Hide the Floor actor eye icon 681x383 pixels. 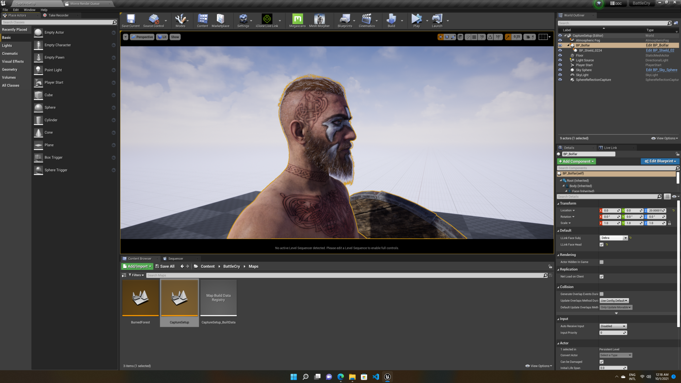click(x=560, y=55)
